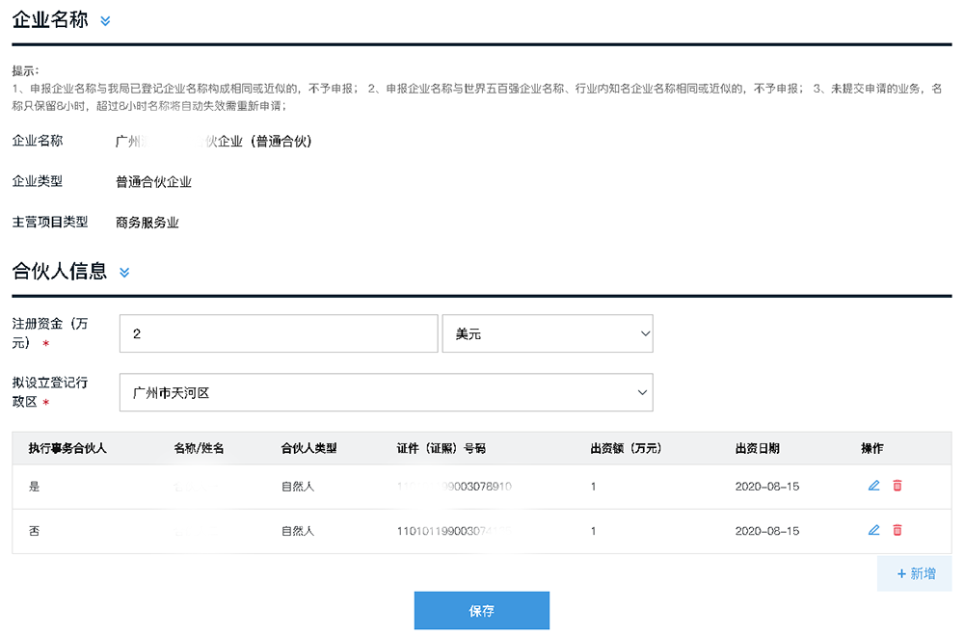Click the 新增 add partner button
Screen dimensions: 964x636
(x=915, y=574)
